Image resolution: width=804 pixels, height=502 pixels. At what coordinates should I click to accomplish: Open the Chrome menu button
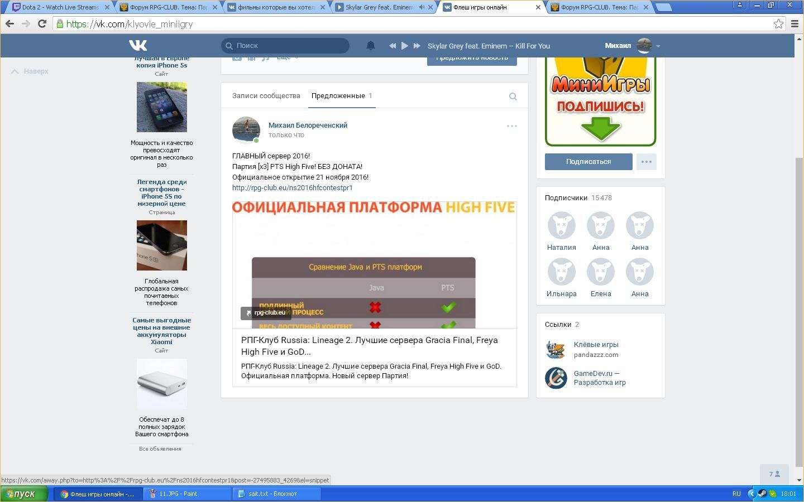(795, 23)
